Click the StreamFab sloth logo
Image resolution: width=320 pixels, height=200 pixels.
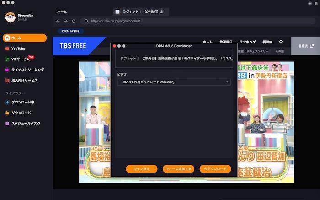[x=10, y=17]
